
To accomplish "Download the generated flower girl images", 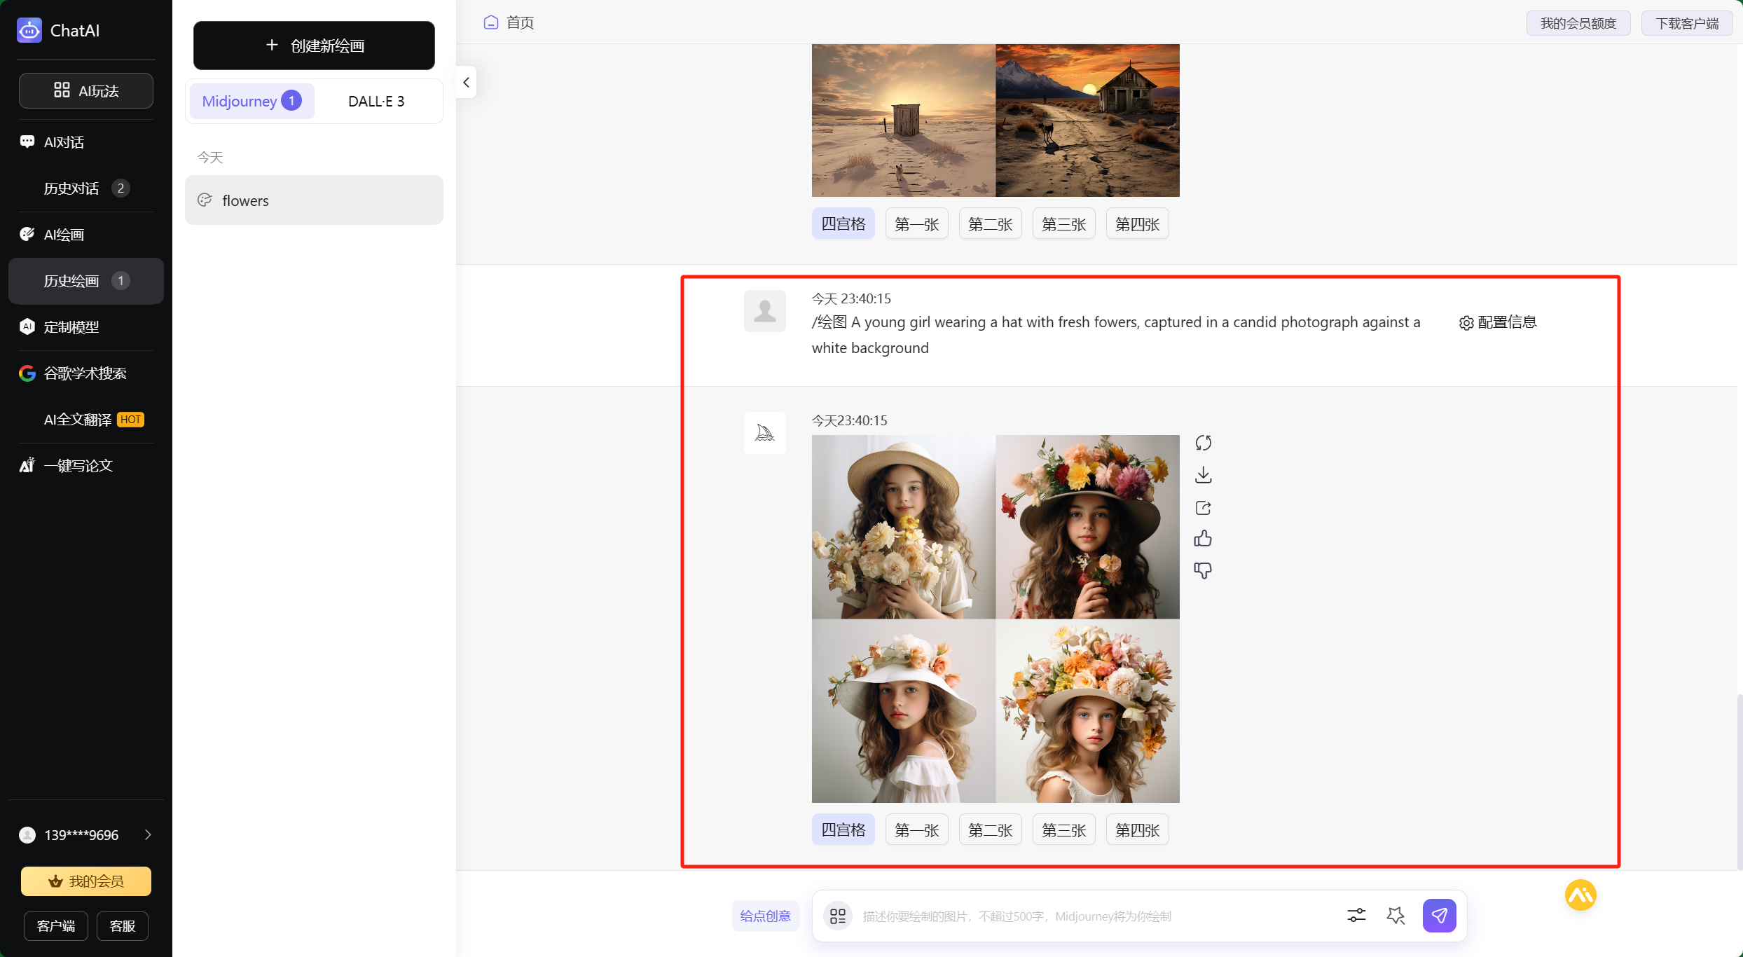I will pos(1203,475).
